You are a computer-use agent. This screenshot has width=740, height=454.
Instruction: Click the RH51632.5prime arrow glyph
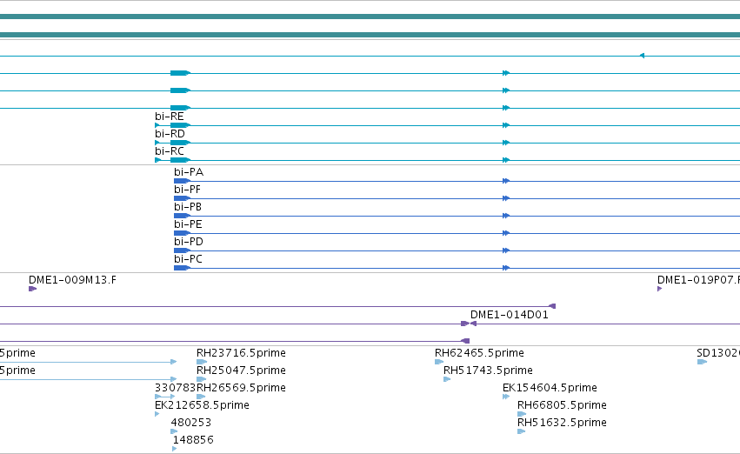tap(521, 431)
